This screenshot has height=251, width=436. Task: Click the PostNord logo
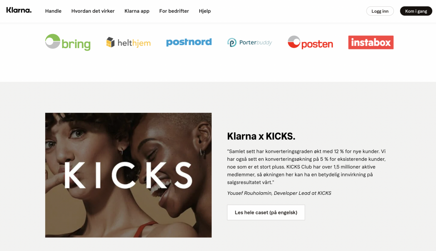click(189, 42)
